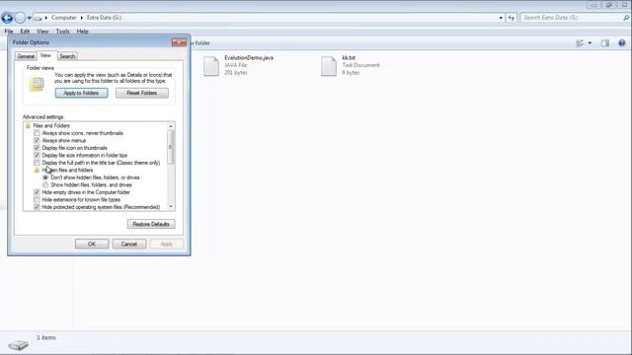Click Reset Folders button
The height and width of the screenshot is (355, 632).
tap(142, 93)
